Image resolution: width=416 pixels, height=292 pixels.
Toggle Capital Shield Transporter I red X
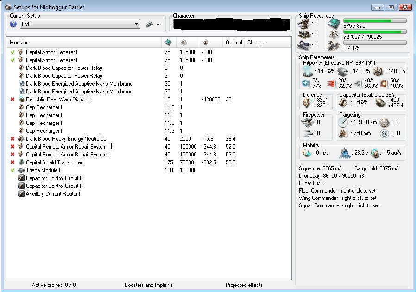(13, 162)
